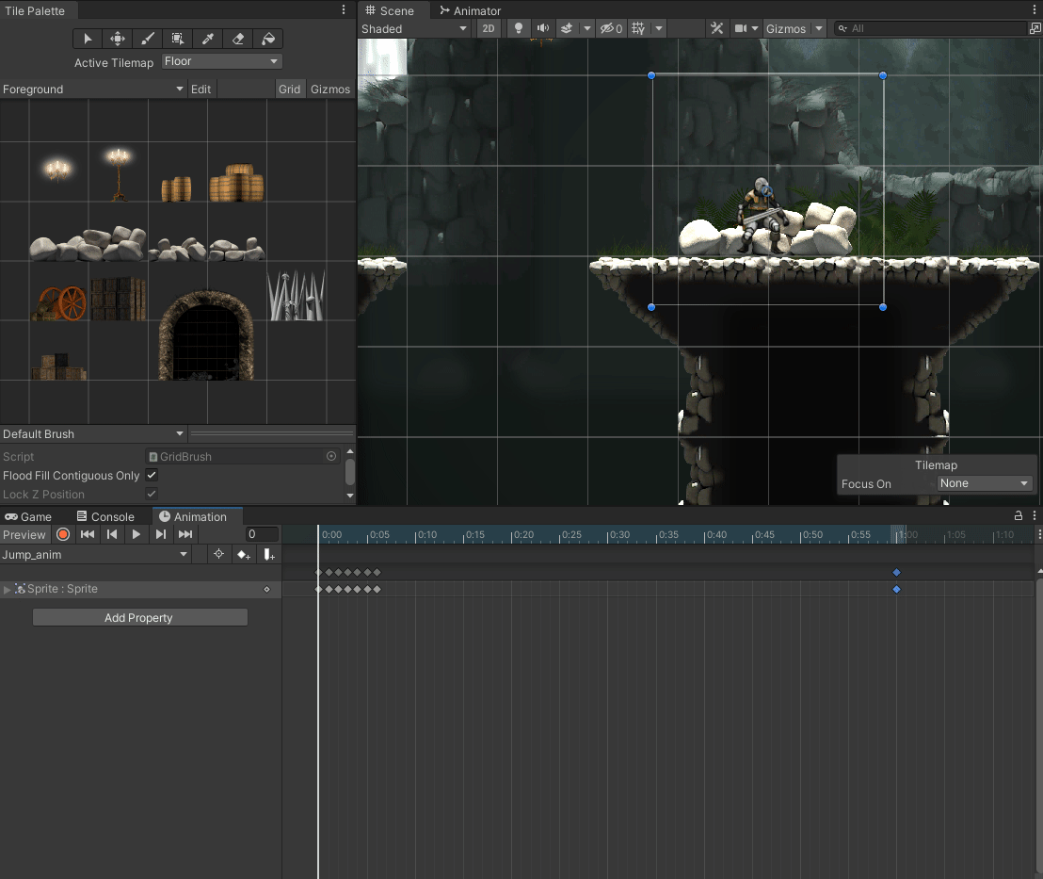The width and height of the screenshot is (1043, 879).
Task: Play the Jump_anim animation
Action: coord(136,534)
